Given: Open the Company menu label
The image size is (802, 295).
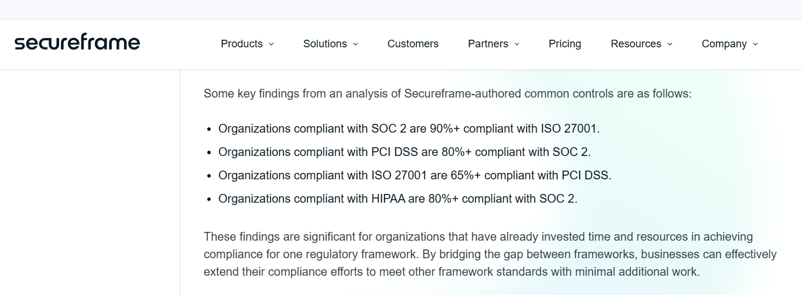Looking at the screenshot, I should [724, 44].
